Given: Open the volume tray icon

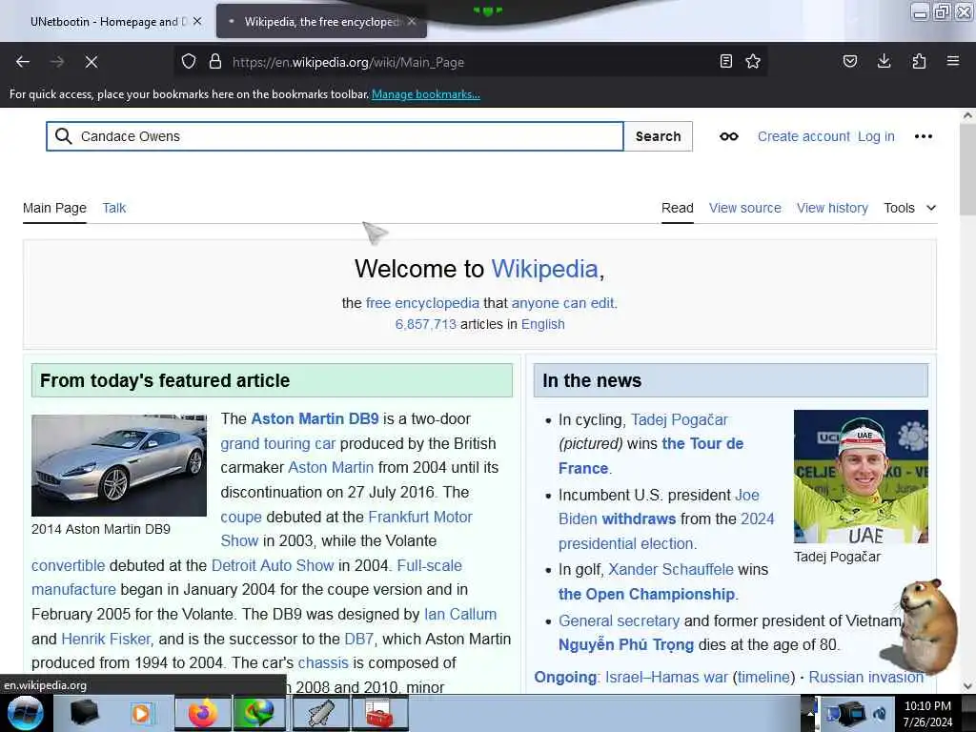Looking at the screenshot, I should pos(880,714).
